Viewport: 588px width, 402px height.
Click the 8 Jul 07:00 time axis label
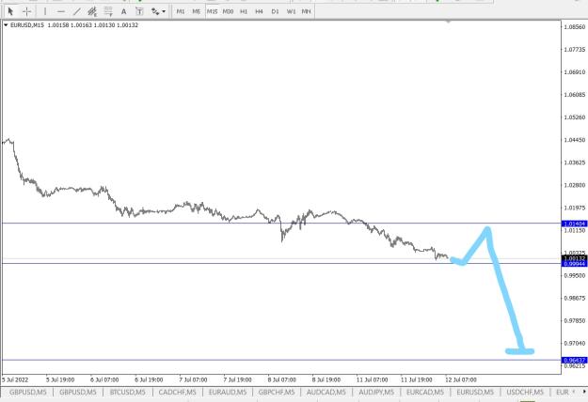(x=281, y=379)
